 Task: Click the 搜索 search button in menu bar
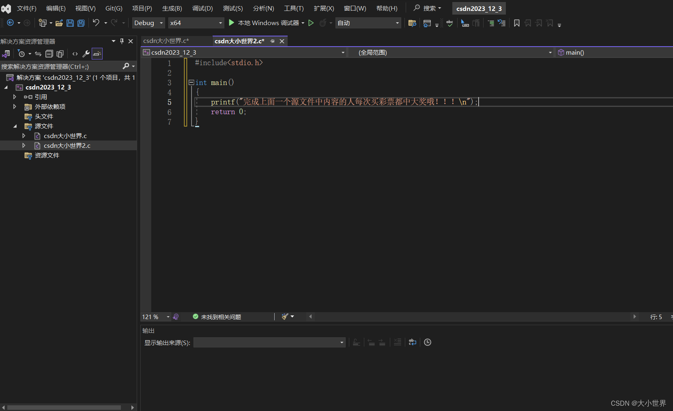427,9
